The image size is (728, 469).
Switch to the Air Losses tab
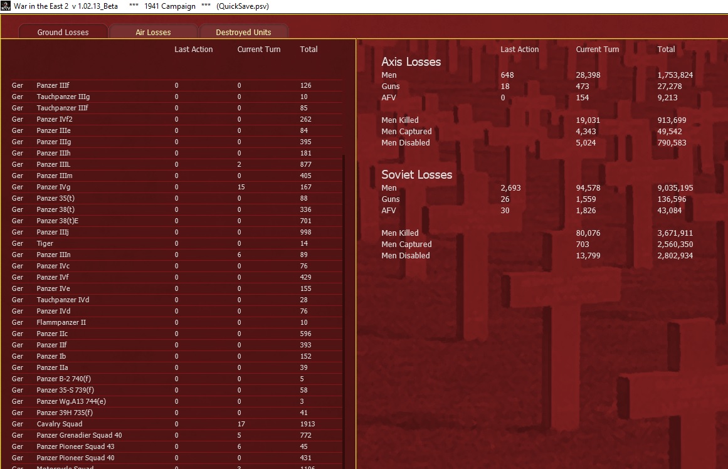pyautogui.click(x=153, y=32)
